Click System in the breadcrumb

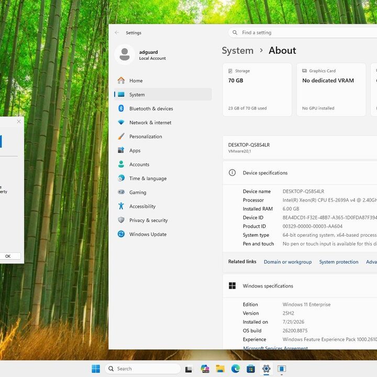click(238, 50)
